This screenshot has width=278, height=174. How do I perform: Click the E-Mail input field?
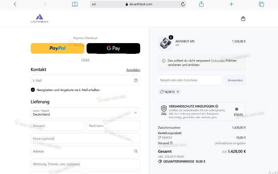tap(86, 80)
